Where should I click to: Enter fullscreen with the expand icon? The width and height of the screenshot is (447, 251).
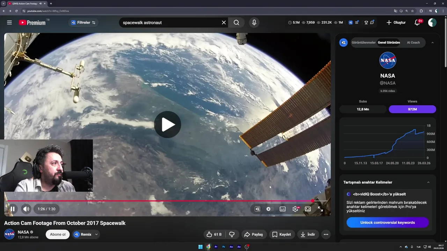coord(320,209)
